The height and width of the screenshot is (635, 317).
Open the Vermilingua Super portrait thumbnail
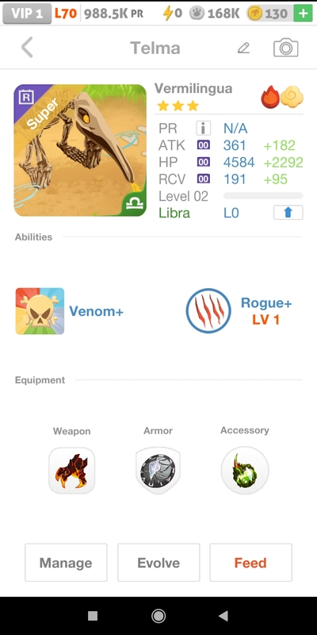coord(80,150)
